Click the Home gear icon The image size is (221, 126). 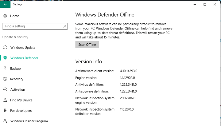coord(5,16)
